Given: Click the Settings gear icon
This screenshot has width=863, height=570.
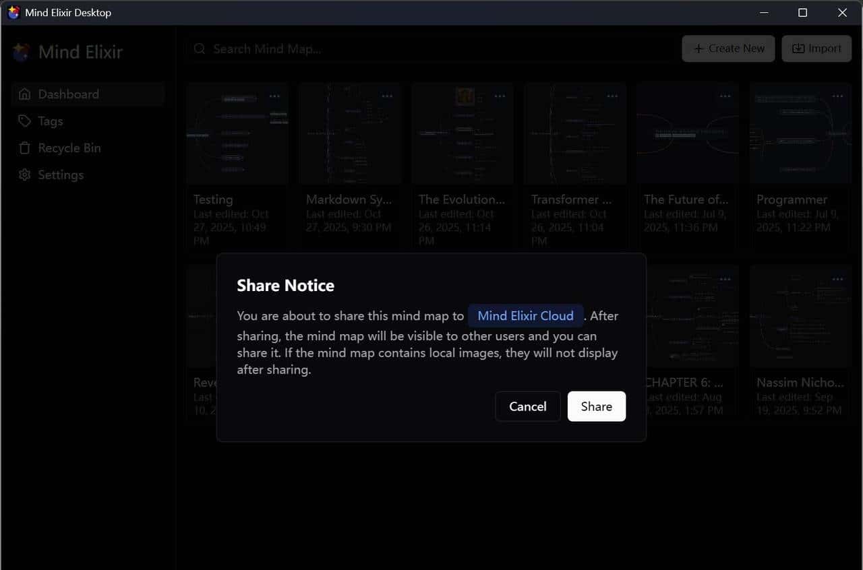Looking at the screenshot, I should pos(25,175).
